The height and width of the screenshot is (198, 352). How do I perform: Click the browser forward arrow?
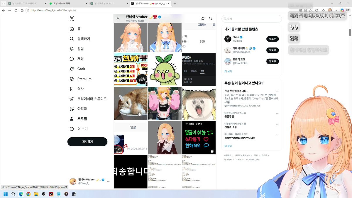click(x=10, y=10)
